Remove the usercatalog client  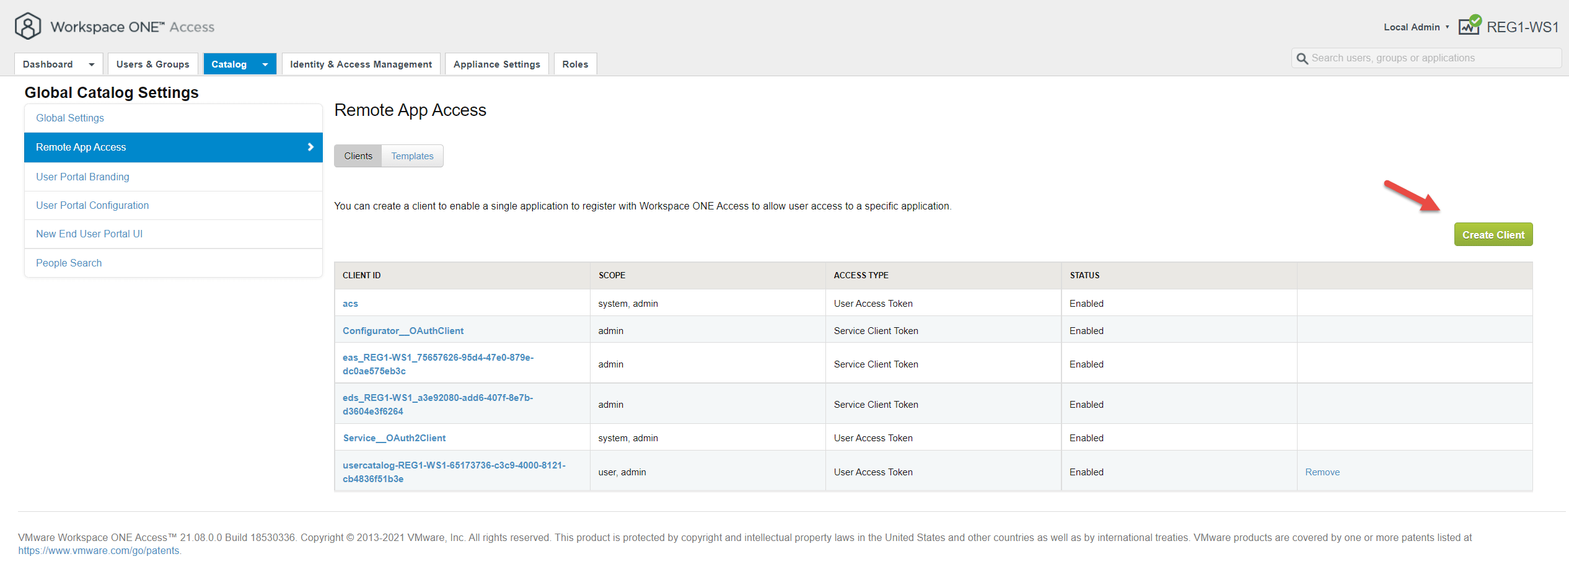[1322, 472]
